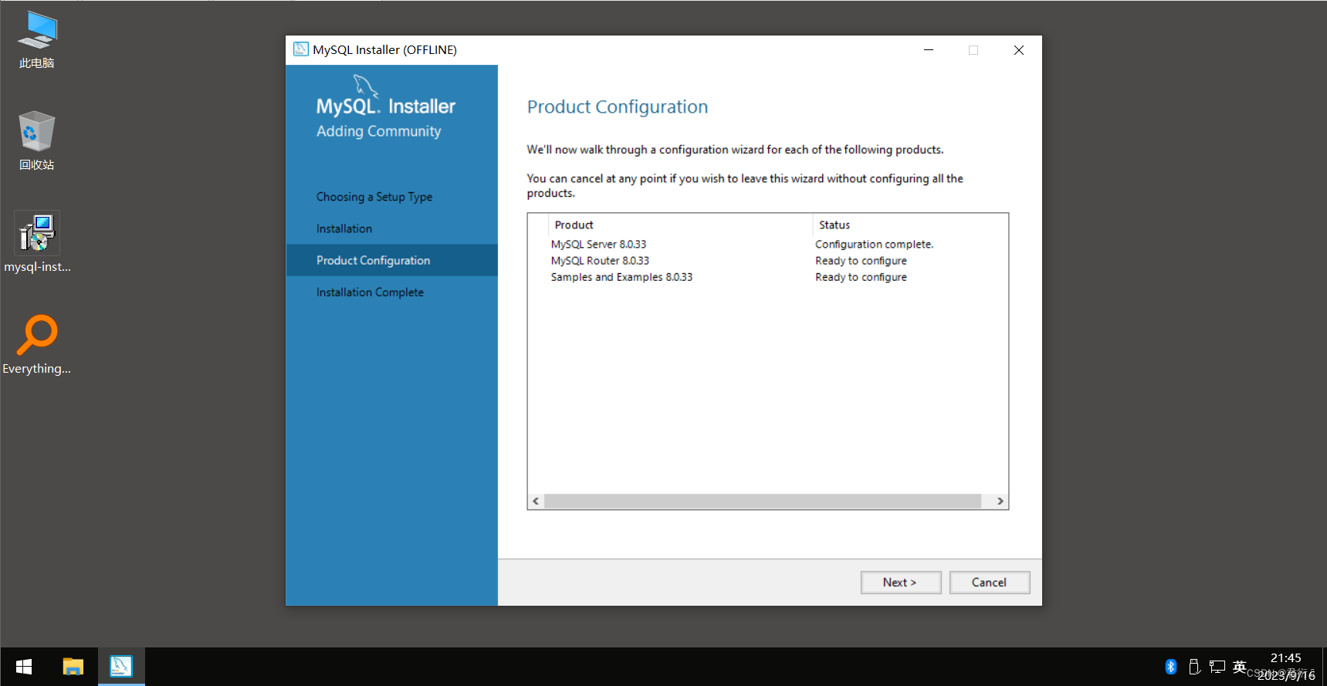Click the MySQL Installer title bar icon
The width and height of the screenshot is (1327, 686).
301,49
